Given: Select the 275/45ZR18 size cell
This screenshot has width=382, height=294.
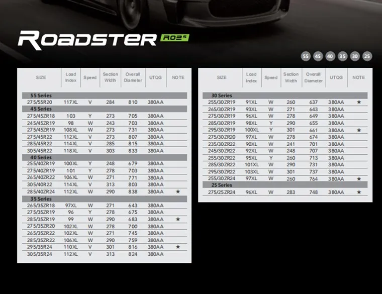Looking at the screenshot, I should point(41,116).
